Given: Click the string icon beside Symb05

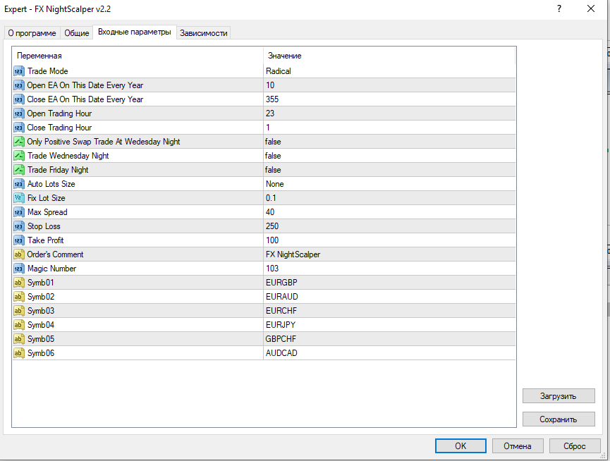Looking at the screenshot, I should click(x=18, y=339).
